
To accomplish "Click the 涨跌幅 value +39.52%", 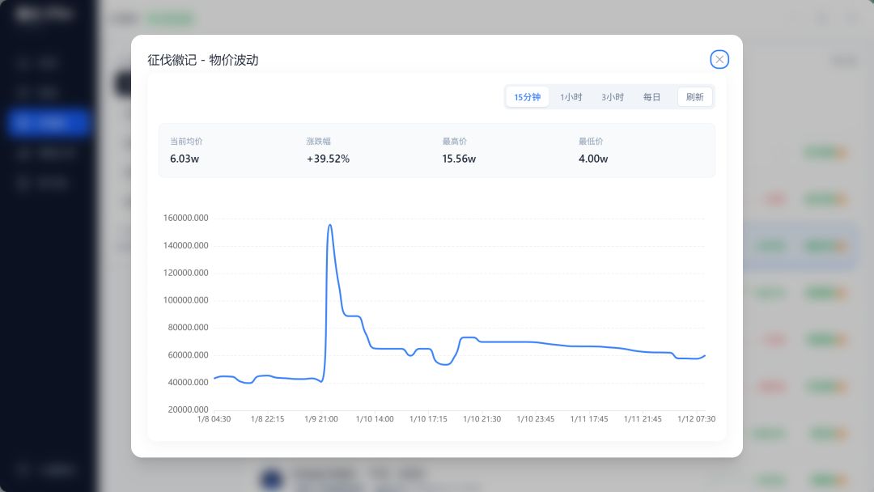I will click(328, 159).
